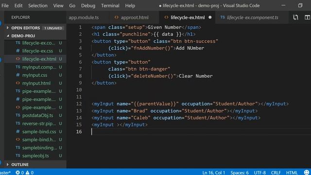Open the Edit menu
The height and width of the screenshot is (175, 311).
click(18, 5)
